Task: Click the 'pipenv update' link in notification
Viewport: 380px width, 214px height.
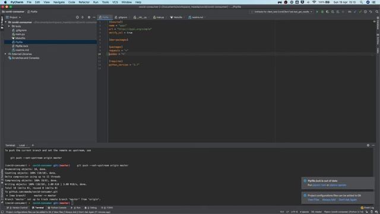Action: pyautogui.click(x=338, y=185)
